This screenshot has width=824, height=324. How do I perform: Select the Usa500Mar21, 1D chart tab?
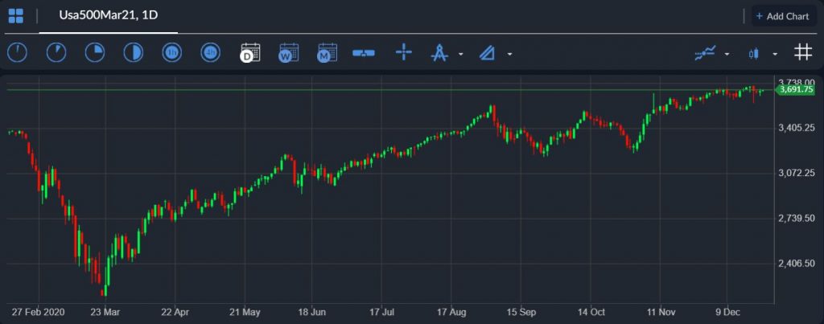[x=109, y=16]
